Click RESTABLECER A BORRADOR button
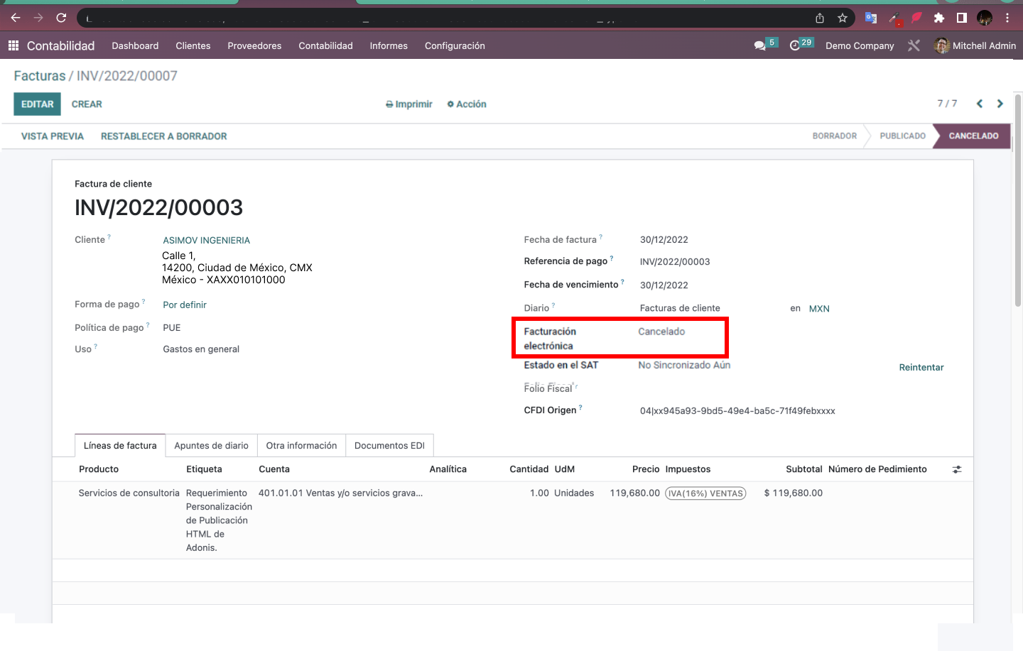Viewport: 1023px width, 651px height. (164, 136)
